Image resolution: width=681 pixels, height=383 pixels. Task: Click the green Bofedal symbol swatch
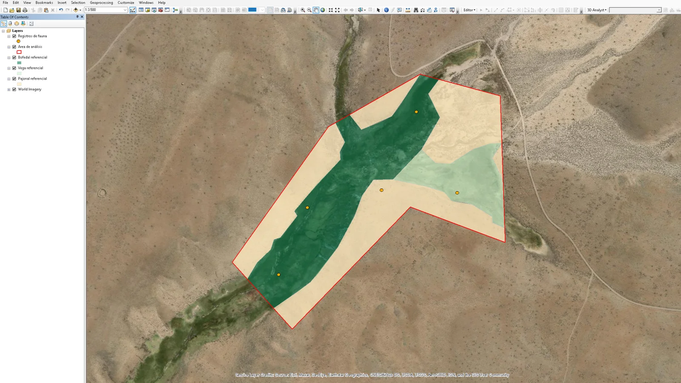[19, 63]
